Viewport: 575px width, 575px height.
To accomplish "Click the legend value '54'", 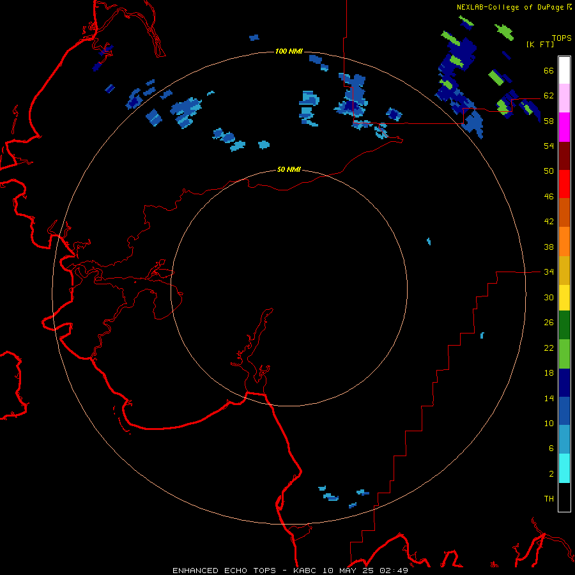I will [x=549, y=146].
